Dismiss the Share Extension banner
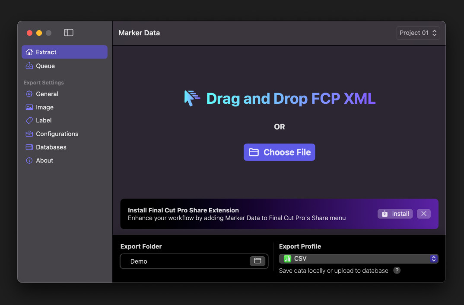The height and width of the screenshot is (305, 464). point(424,214)
